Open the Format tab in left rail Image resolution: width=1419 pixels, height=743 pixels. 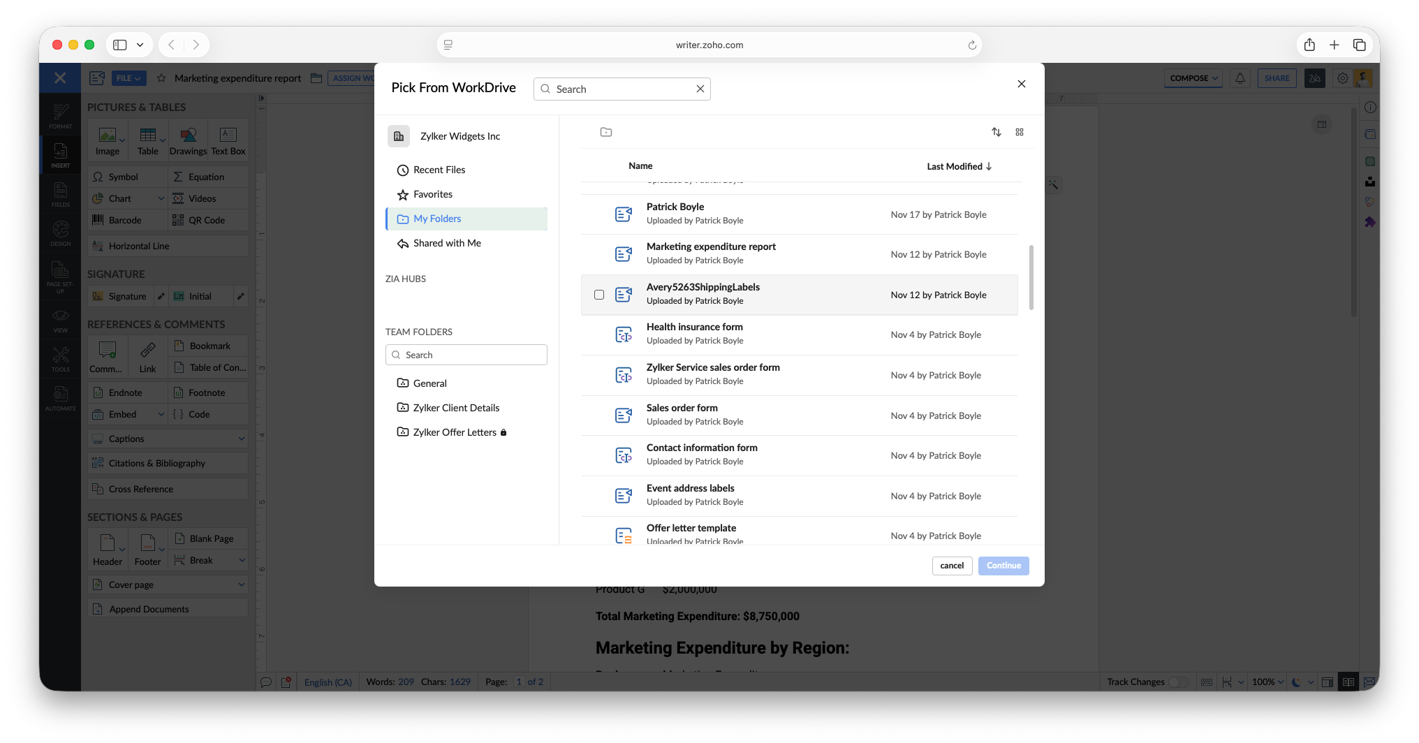(61, 116)
